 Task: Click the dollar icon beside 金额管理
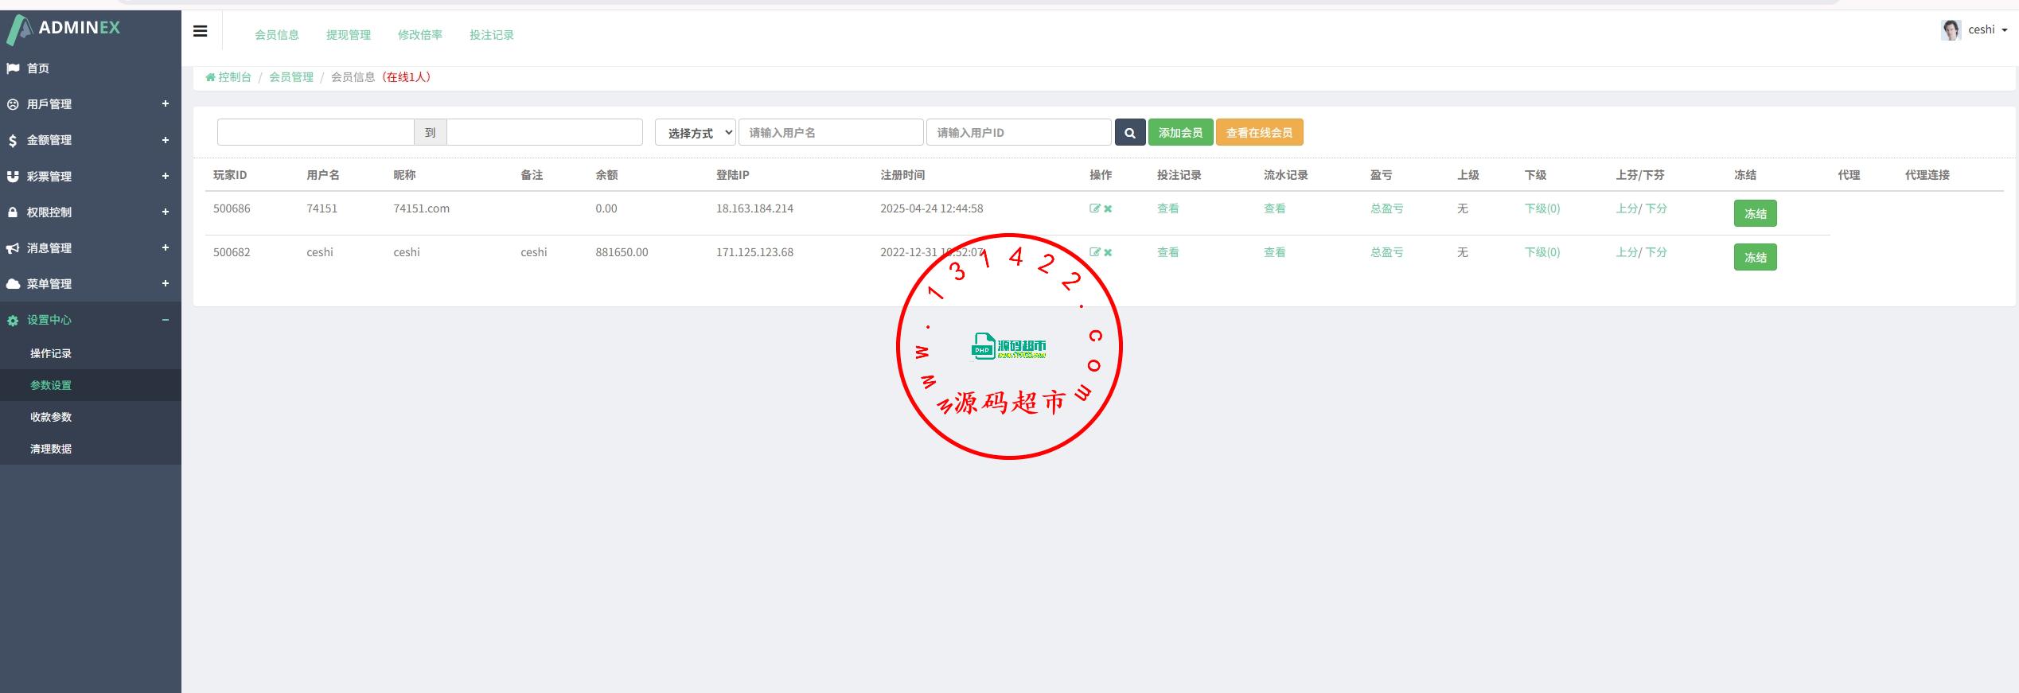pos(13,141)
